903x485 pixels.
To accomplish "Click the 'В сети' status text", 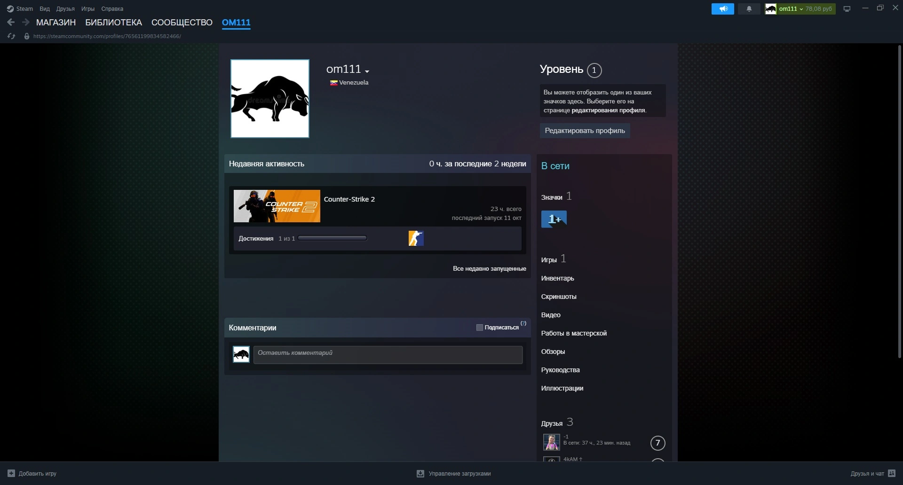I will point(555,166).
